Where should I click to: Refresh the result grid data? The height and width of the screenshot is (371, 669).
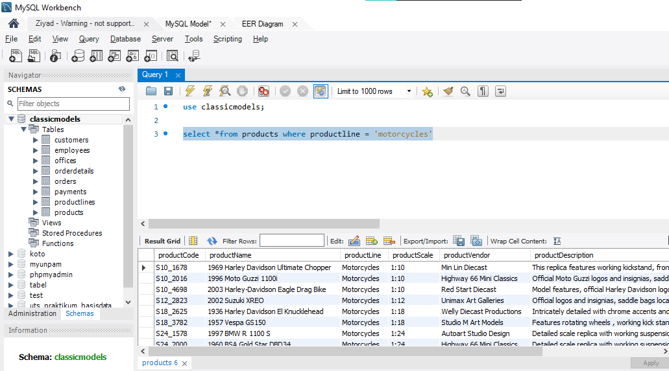pos(212,241)
